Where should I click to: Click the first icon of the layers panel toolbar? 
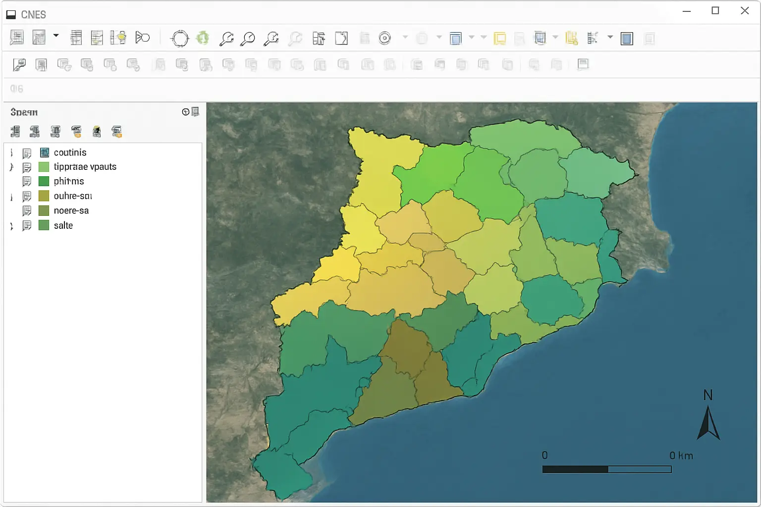point(15,131)
